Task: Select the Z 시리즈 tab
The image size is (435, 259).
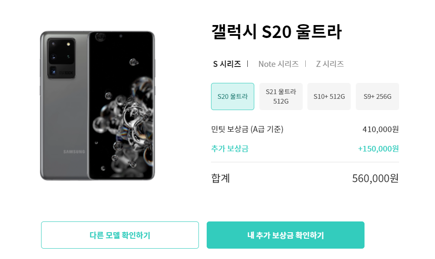Action: (329, 64)
